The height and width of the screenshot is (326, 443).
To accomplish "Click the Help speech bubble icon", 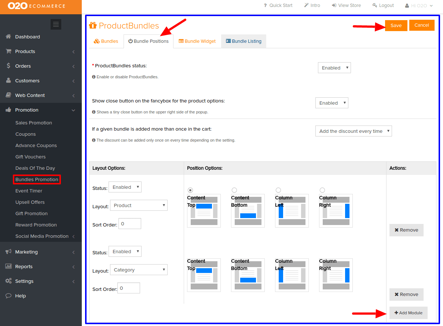I will [8, 296].
